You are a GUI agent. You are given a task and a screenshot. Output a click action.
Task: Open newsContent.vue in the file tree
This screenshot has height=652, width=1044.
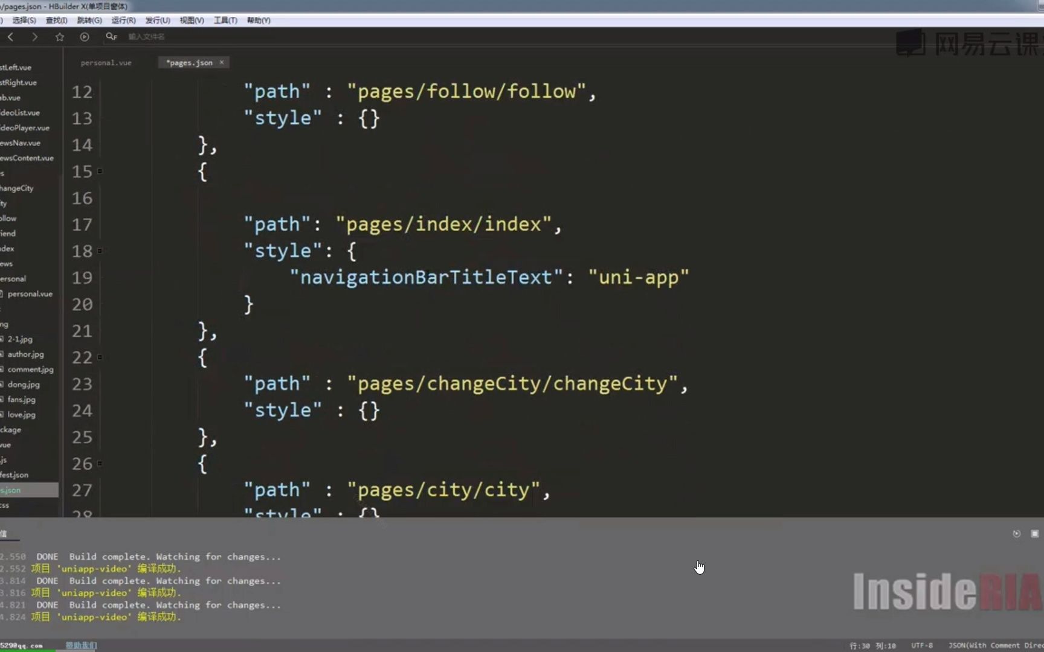[x=27, y=158]
